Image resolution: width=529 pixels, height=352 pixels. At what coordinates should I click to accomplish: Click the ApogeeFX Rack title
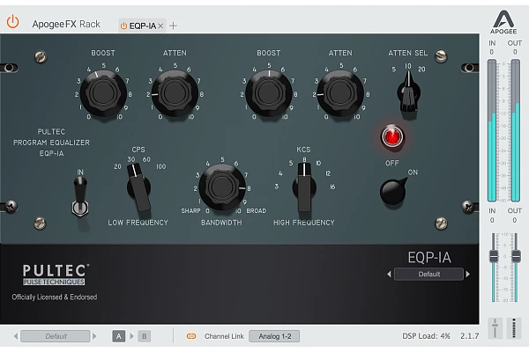click(66, 24)
